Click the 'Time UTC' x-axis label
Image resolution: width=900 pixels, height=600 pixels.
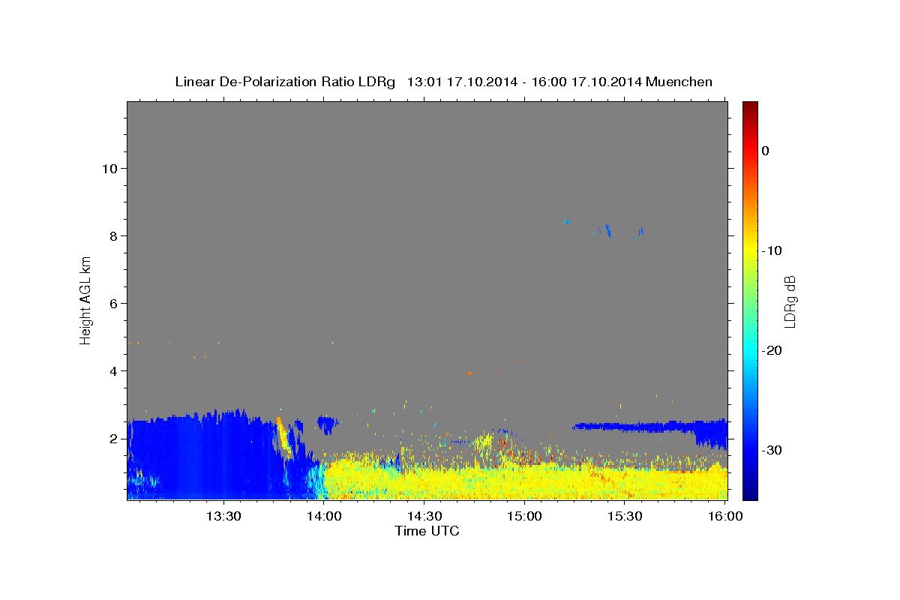427,531
